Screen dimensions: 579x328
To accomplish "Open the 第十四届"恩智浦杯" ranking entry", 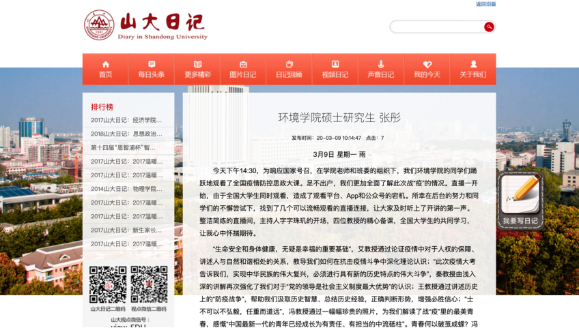I will (x=127, y=148).
